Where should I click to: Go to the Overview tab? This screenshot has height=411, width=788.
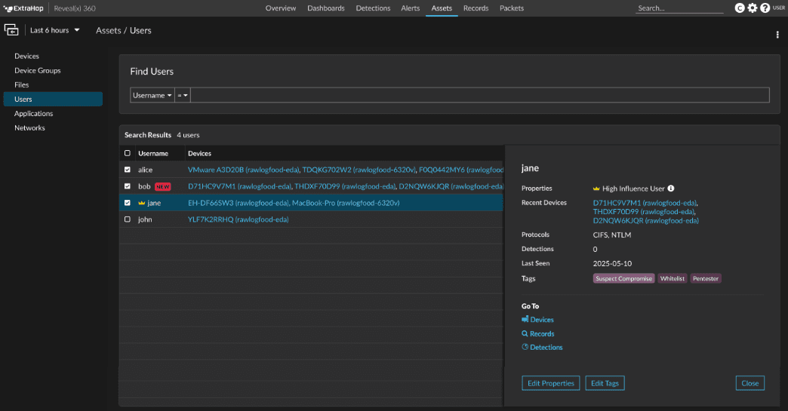(x=281, y=8)
